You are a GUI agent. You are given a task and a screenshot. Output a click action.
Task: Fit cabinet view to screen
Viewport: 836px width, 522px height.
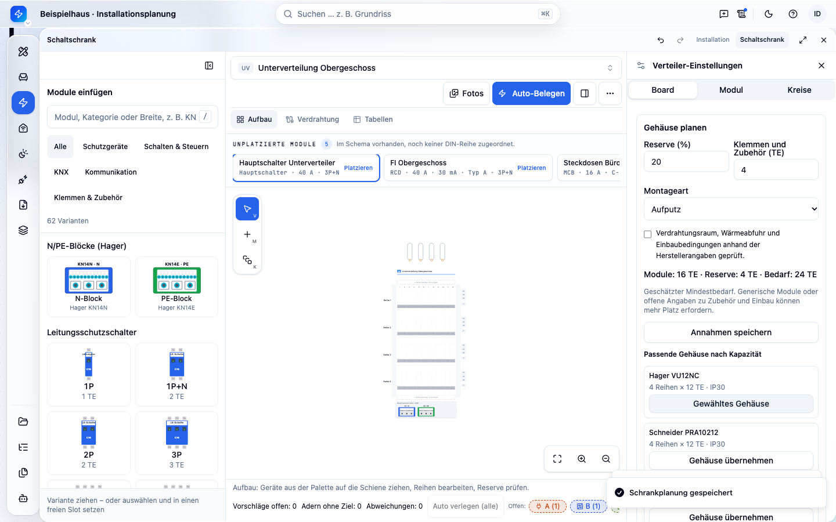[x=557, y=459]
